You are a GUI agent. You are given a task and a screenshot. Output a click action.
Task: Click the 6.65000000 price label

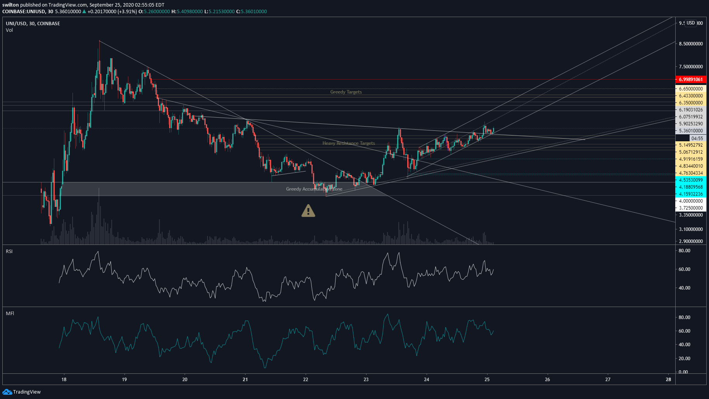pos(691,89)
